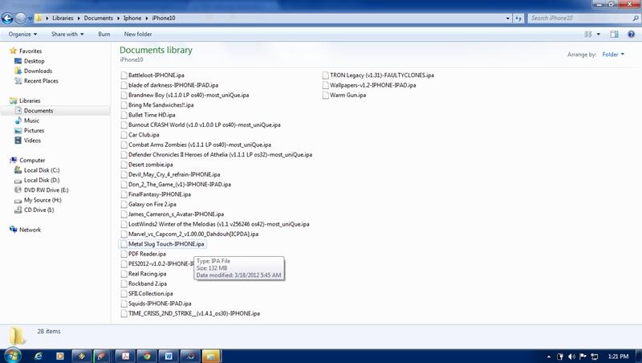Select Network in the navigation pane
Screen dimensions: 642x363
tap(30, 230)
